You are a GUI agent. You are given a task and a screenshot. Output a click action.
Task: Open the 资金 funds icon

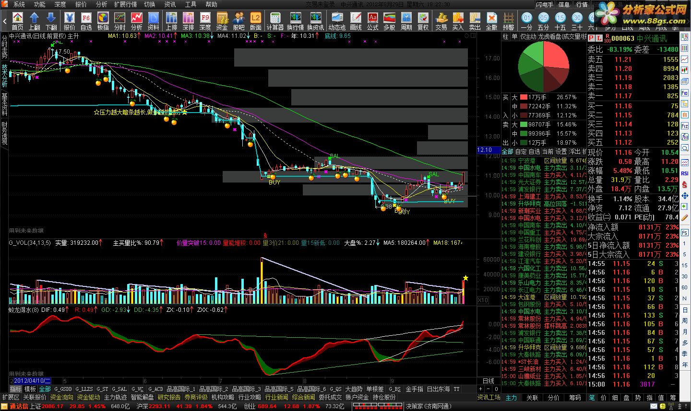(x=222, y=21)
